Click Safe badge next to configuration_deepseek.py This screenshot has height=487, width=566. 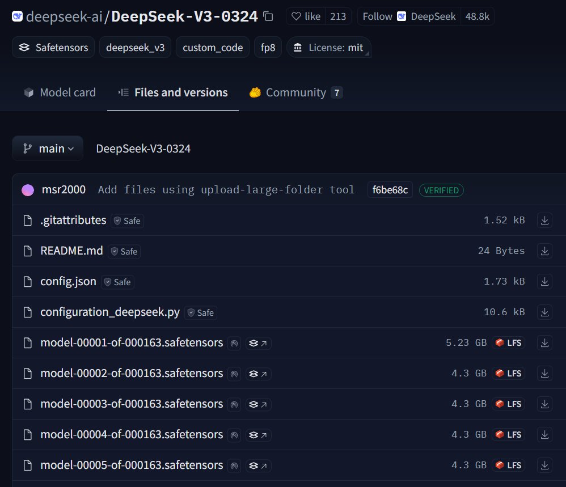tap(201, 312)
